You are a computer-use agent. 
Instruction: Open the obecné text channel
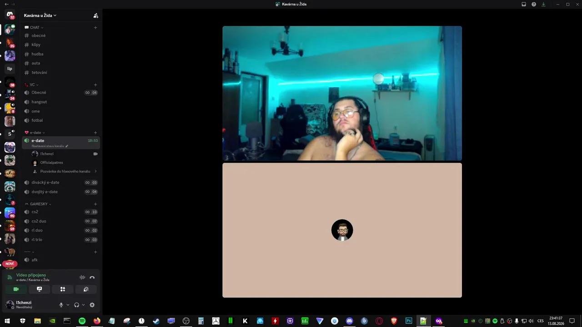[61, 35]
